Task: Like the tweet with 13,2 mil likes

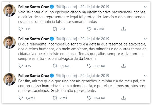Action: 89,66
